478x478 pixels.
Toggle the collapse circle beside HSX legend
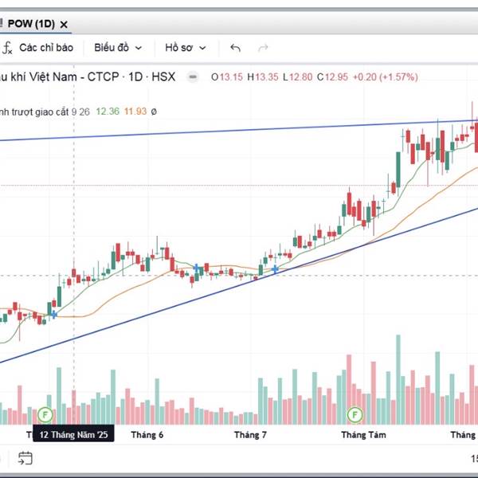click(x=192, y=77)
